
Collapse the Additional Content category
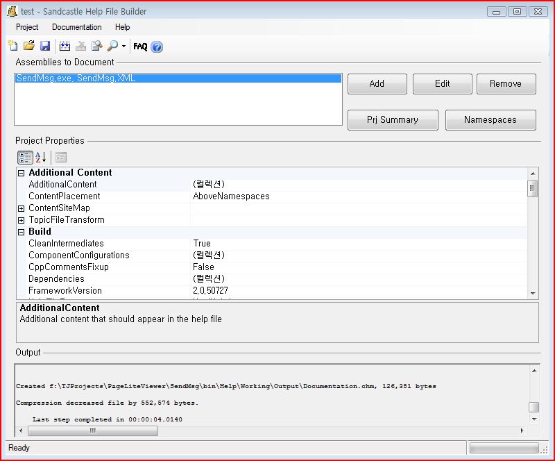22,173
